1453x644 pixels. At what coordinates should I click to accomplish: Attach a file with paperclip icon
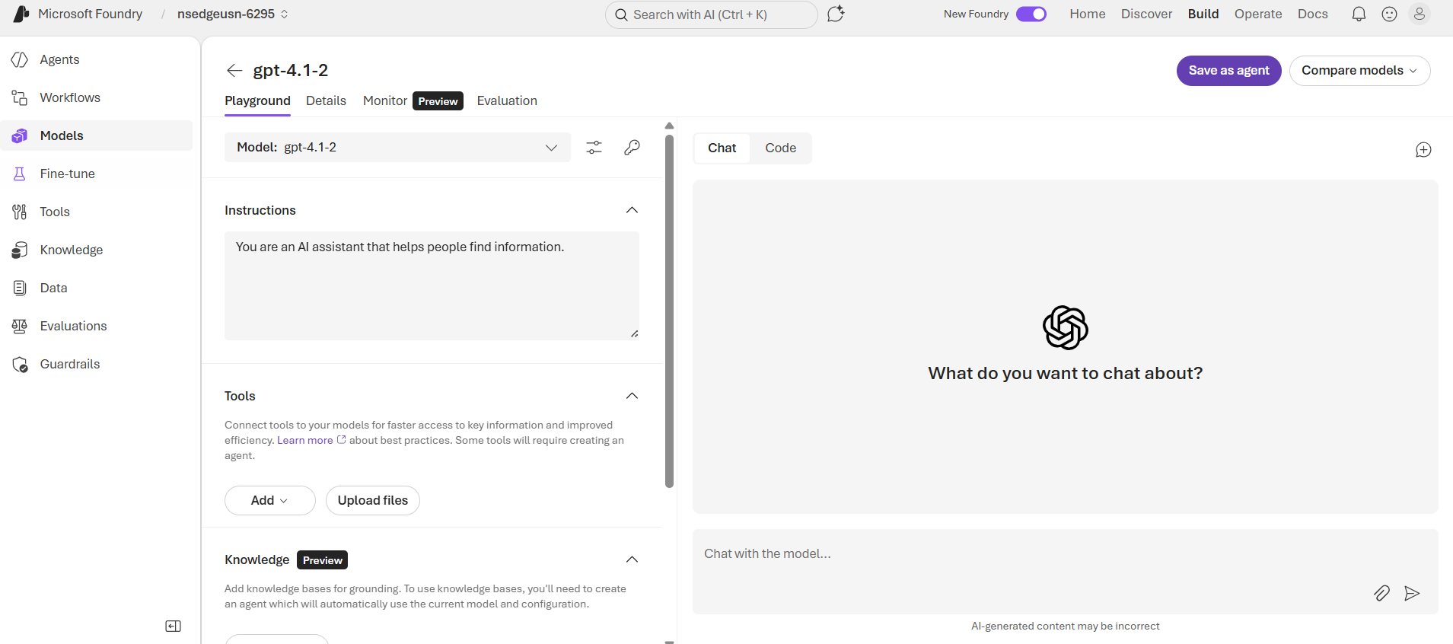[x=1382, y=593]
